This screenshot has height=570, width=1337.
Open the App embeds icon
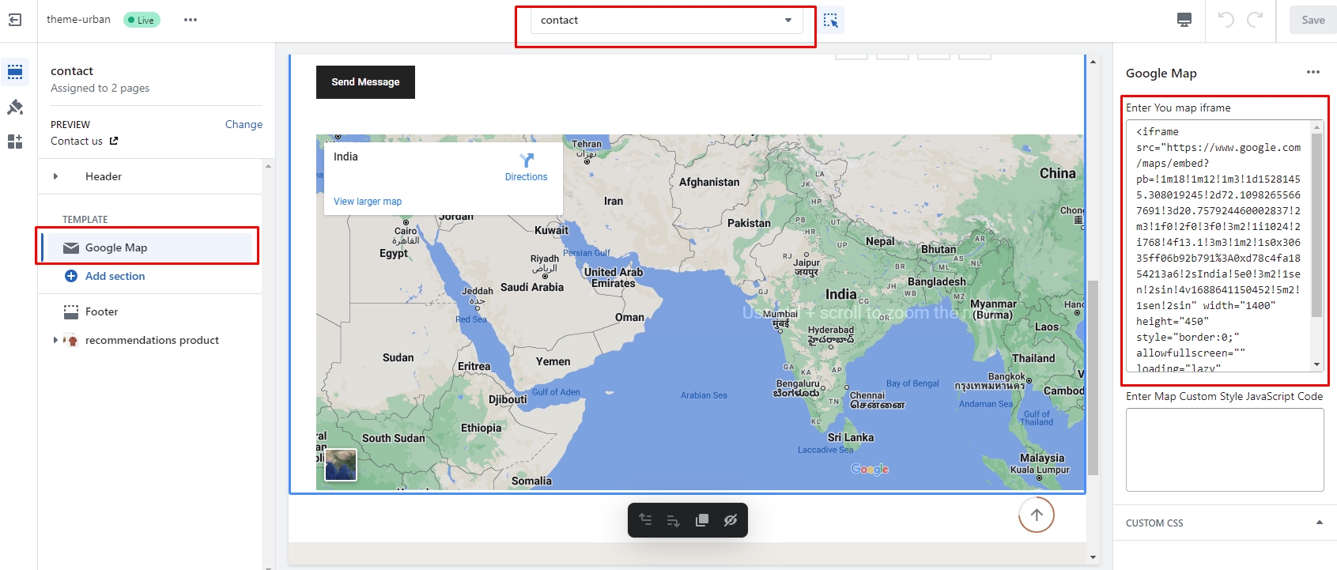[15, 142]
